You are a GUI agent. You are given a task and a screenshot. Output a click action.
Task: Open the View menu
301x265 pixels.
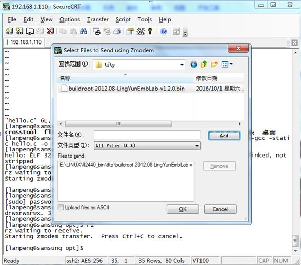coord(46,19)
